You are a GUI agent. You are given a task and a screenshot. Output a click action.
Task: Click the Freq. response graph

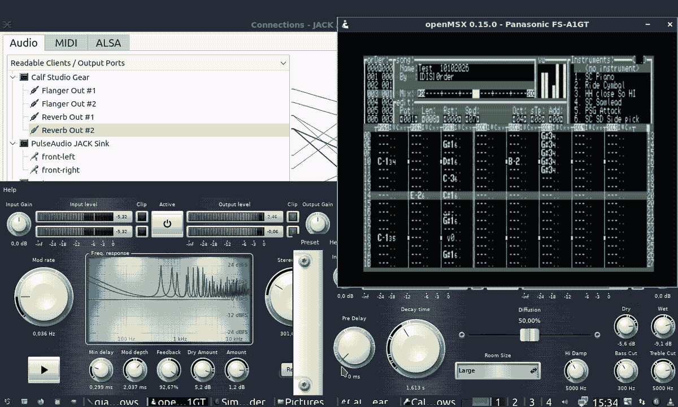coord(169,298)
